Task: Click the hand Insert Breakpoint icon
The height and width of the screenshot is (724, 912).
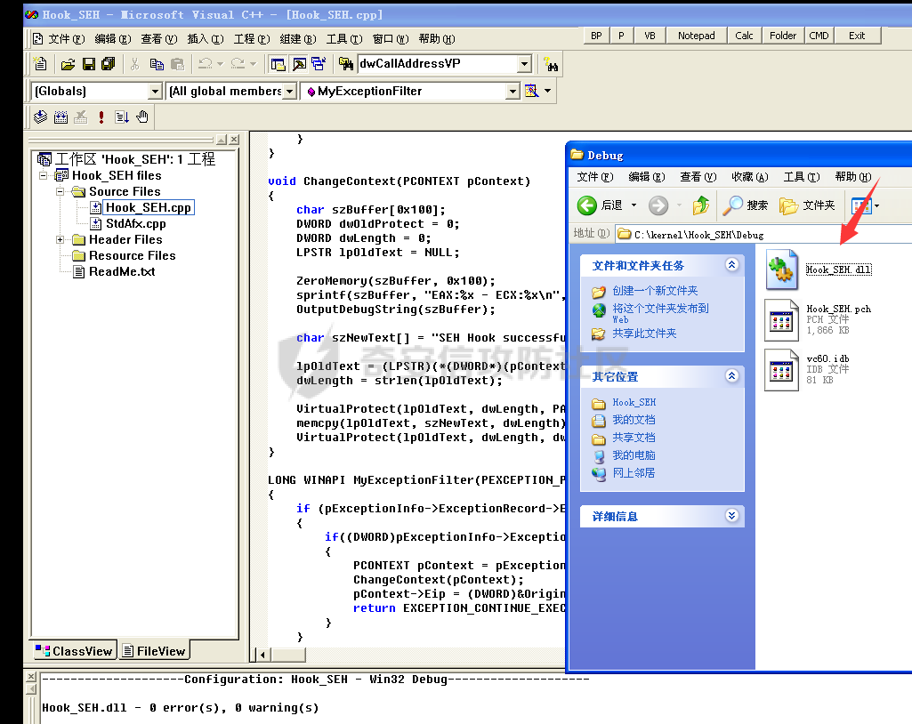Action: click(x=142, y=117)
